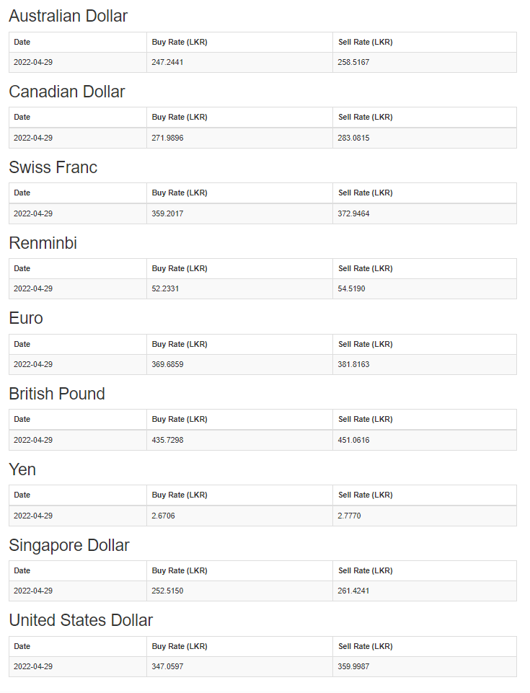Click the Singapore Dollar heading
The height and width of the screenshot is (693, 530).
[x=69, y=545]
